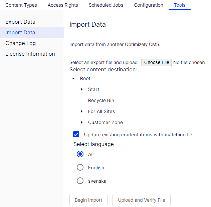This screenshot has height=207, width=211.
Task: Collapse the Root tree node arrow
Action: coord(73,78)
